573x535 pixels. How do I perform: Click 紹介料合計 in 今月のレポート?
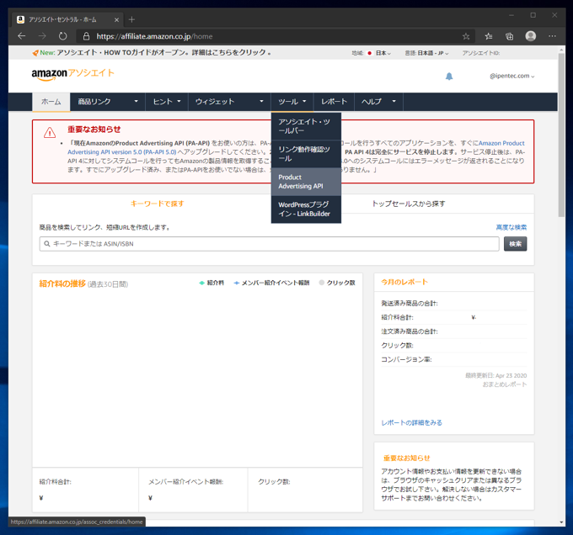click(397, 317)
